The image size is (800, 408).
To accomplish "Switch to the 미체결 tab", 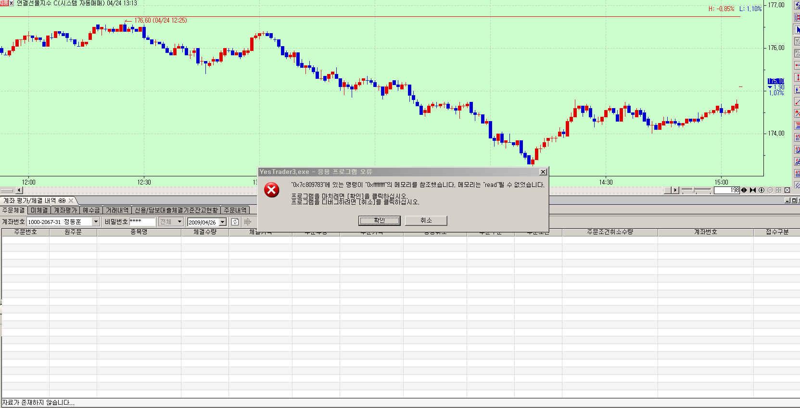I will (39, 210).
